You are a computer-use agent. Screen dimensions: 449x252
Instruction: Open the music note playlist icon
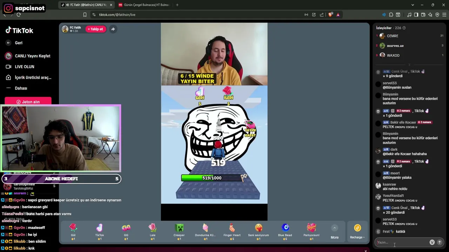[x=409, y=15]
